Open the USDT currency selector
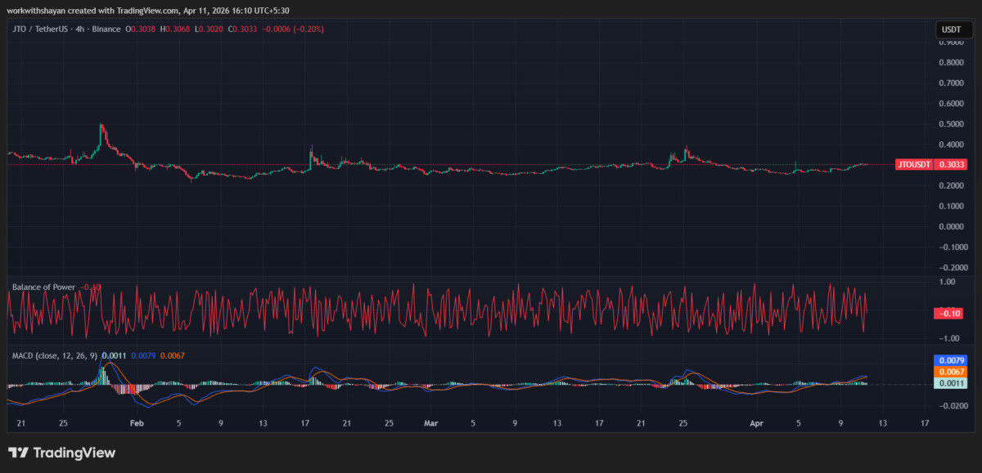The image size is (982, 473). click(x=951, y=29)
